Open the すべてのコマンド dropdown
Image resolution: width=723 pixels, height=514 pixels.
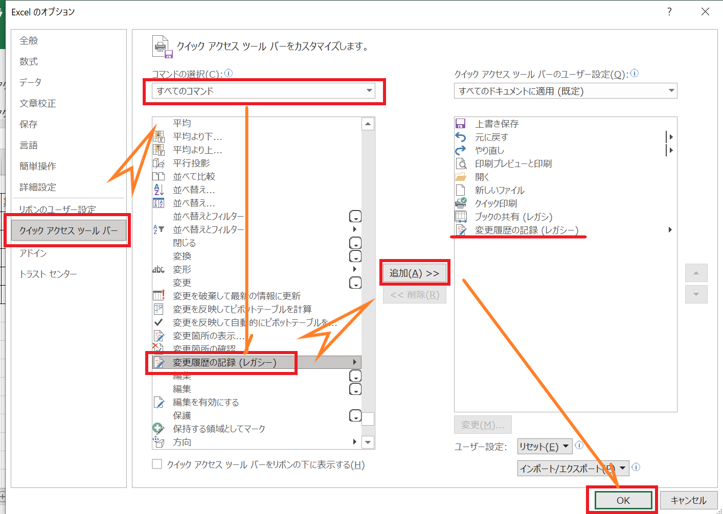[264, 91]
